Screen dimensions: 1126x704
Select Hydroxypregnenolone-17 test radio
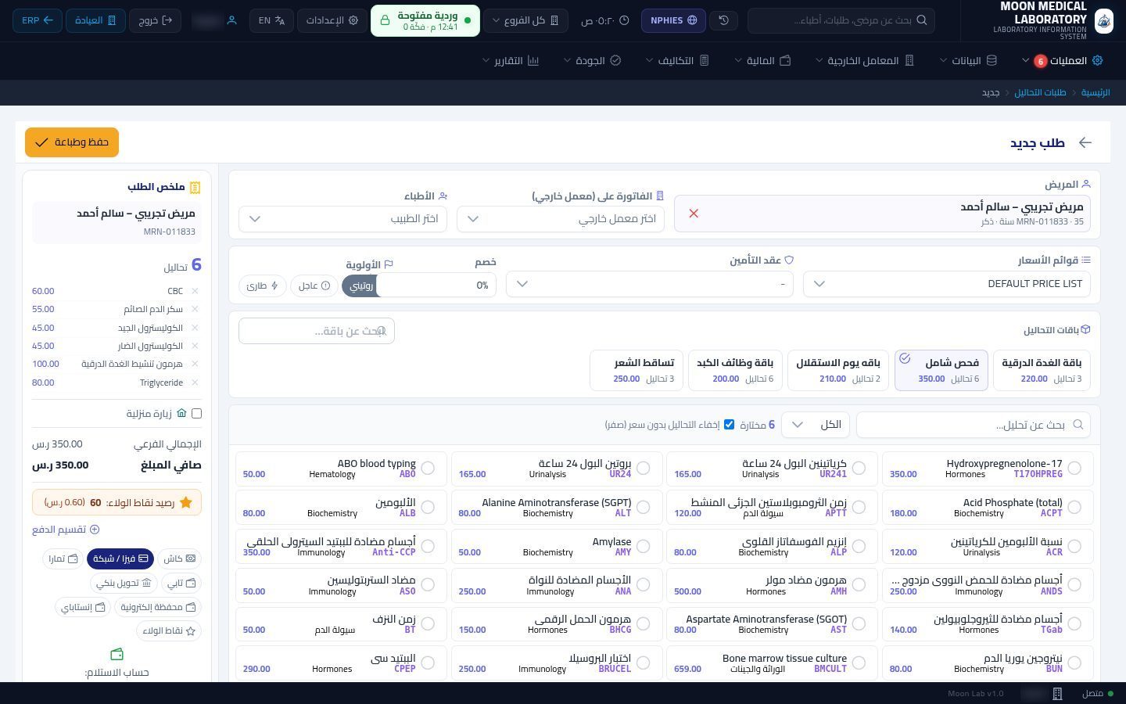pyautogui.click(x=1074, y=468)
